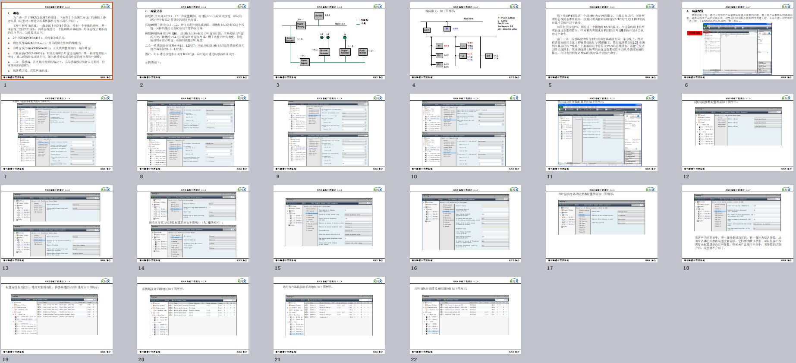The width and height of the screenshot is (796, 363).
Task: Select slide 13 thumbnail
Action: pyautogui.click(x=57, y=224)
